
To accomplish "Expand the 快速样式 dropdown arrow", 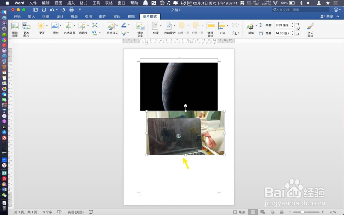I will [x=117, y=26].
